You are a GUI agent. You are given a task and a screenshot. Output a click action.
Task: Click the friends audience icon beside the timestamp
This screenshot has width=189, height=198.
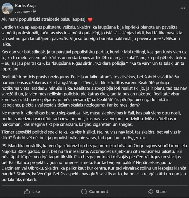[34, 11]
